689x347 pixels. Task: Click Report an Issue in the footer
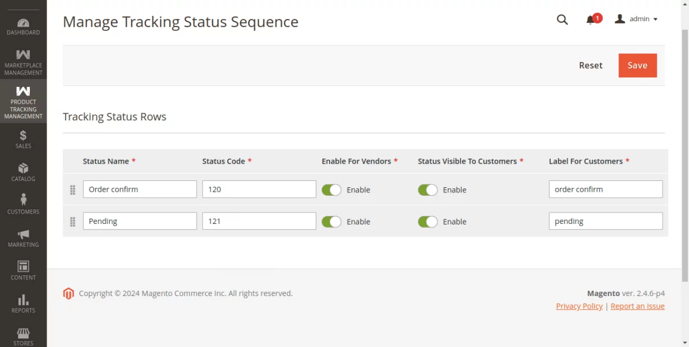[637, 306]
